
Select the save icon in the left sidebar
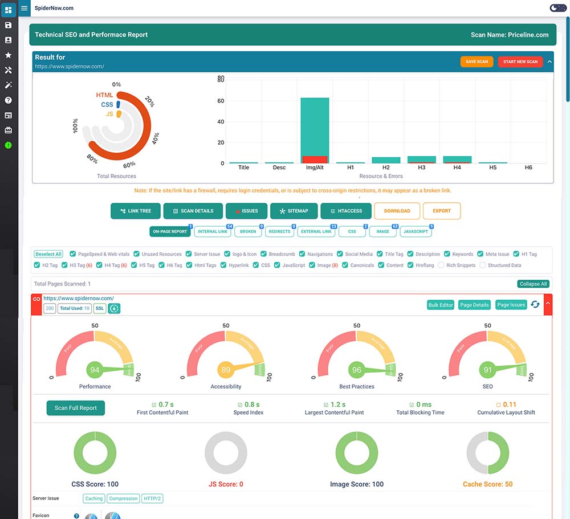point(9,24)
